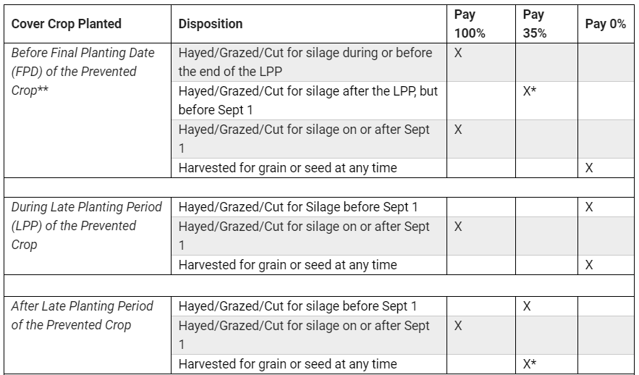Click 'during or before the end of the LPP' row
Screen dimensions: 639x375
tap(309, 62)
